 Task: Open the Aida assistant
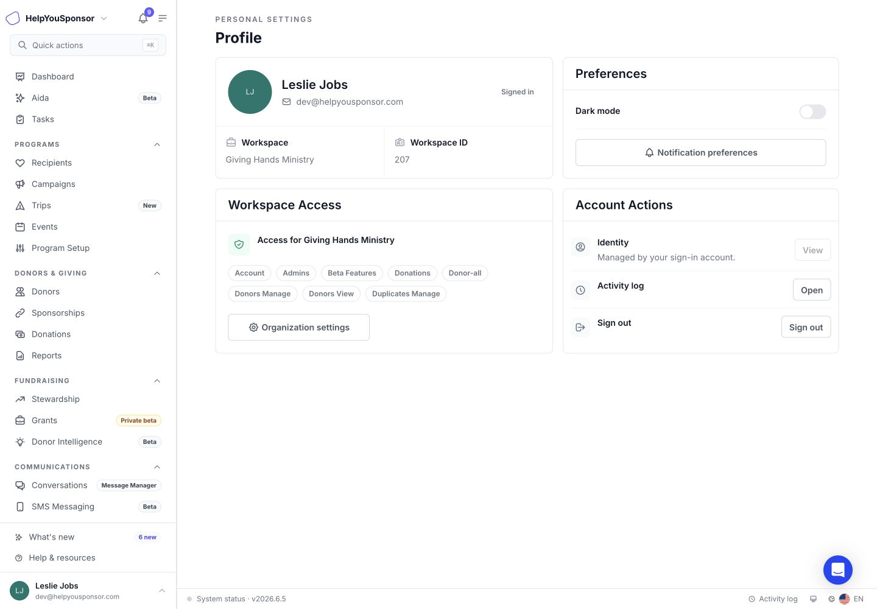pos(88,98)
